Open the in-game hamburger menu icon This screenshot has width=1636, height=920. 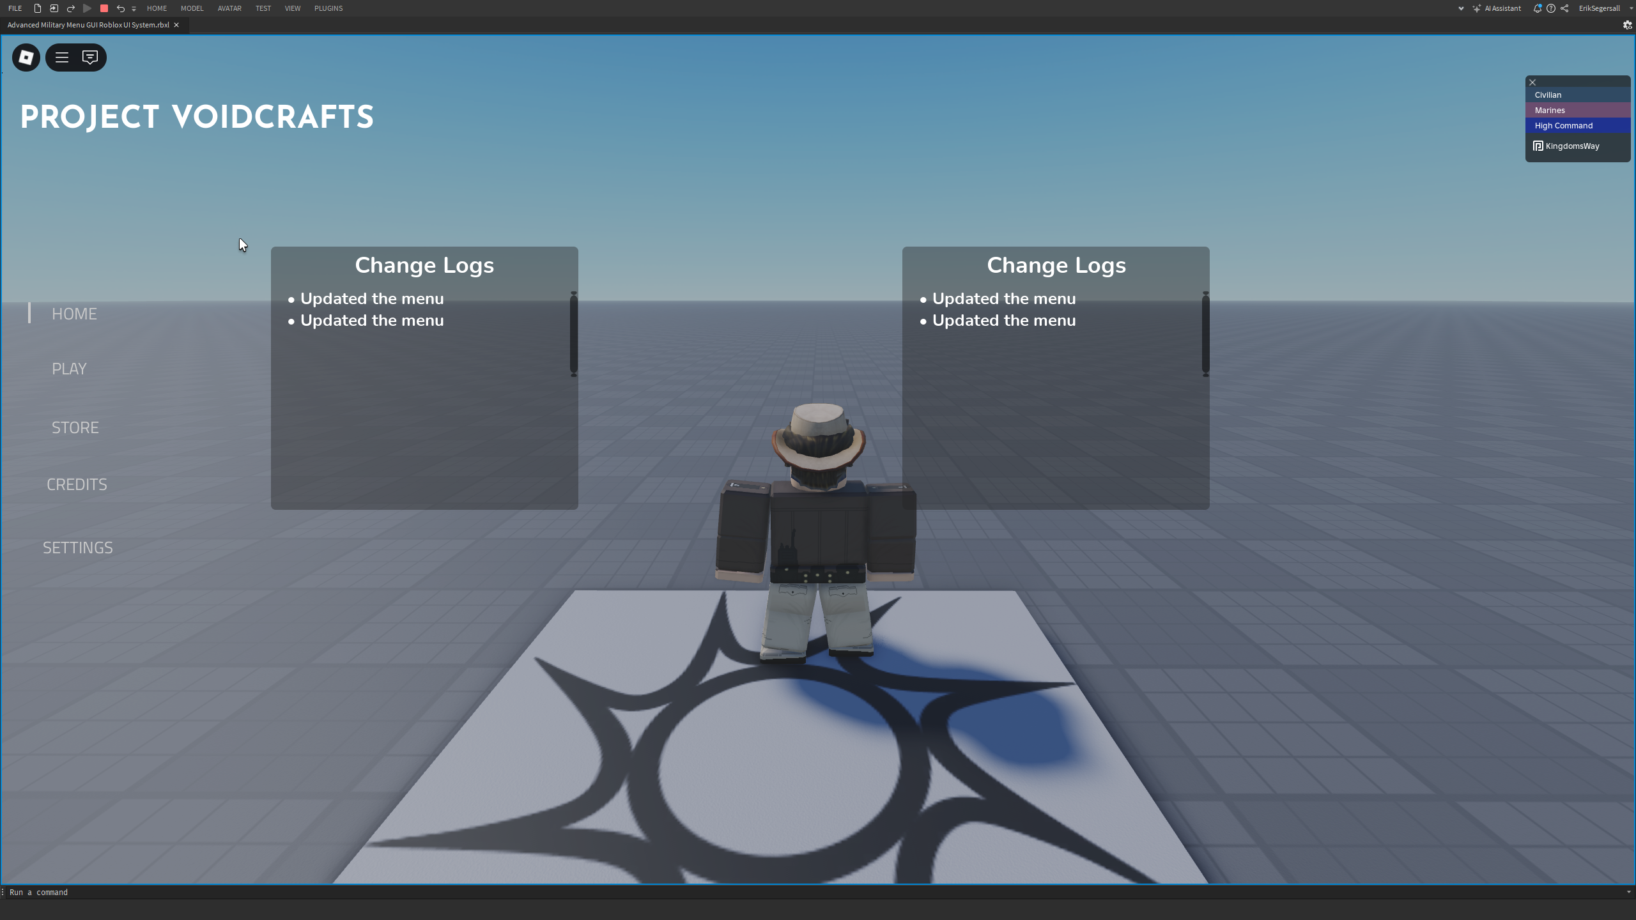point(61,57)
